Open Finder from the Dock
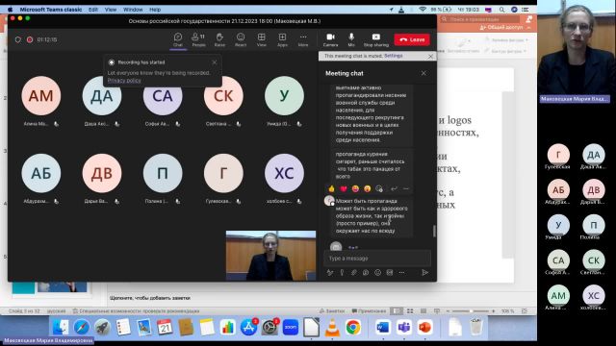Viewport: 616px width, 346px height. pos(61,327)
